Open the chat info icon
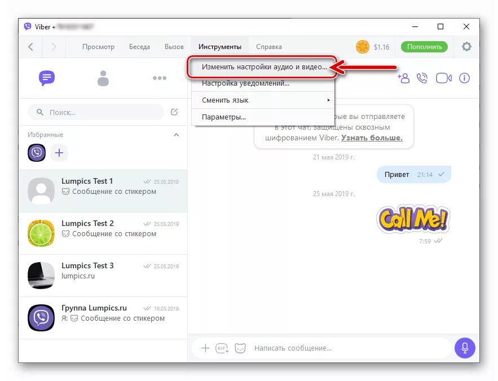 point(464,78)
